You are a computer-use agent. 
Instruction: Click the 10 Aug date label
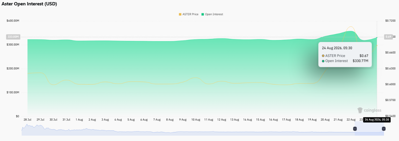tap(195, 119)
